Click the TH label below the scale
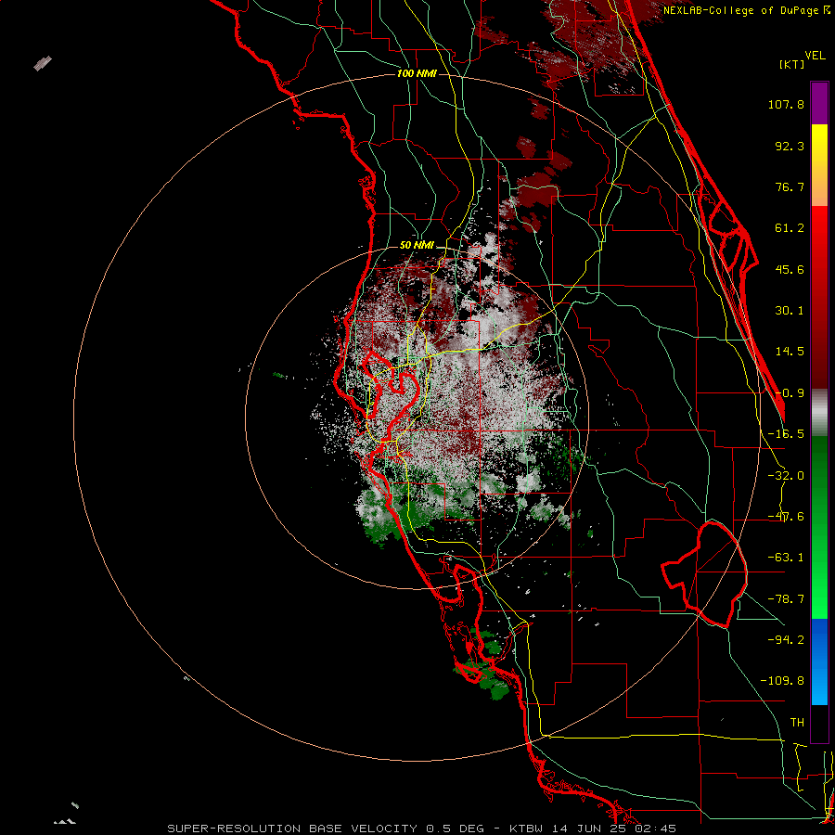835x835 pixels. tap(797, 722)
